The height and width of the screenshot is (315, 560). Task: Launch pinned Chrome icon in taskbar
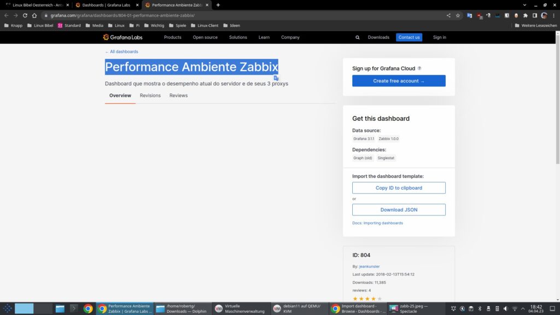pyautogui.click(x=88, y=308)
